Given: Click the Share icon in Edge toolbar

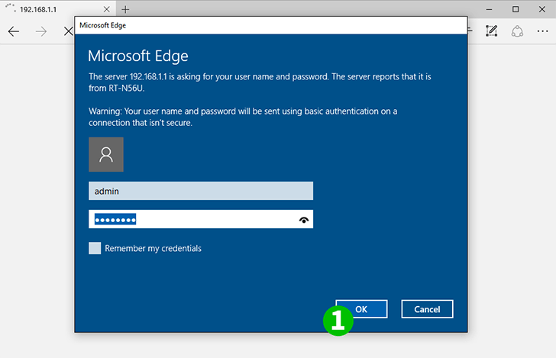Looking at the screenshot, I should [517, 31].
